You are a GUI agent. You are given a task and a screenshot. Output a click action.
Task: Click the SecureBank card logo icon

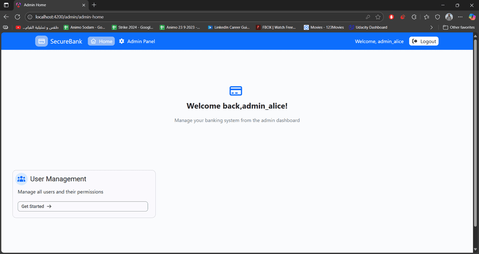(42, 41)
